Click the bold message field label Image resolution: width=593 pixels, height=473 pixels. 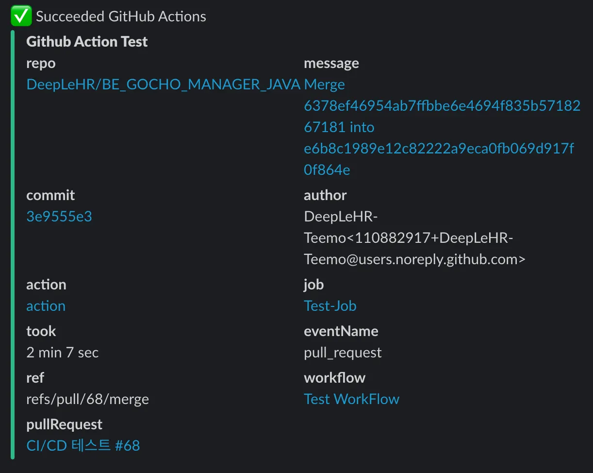point(331,64)
